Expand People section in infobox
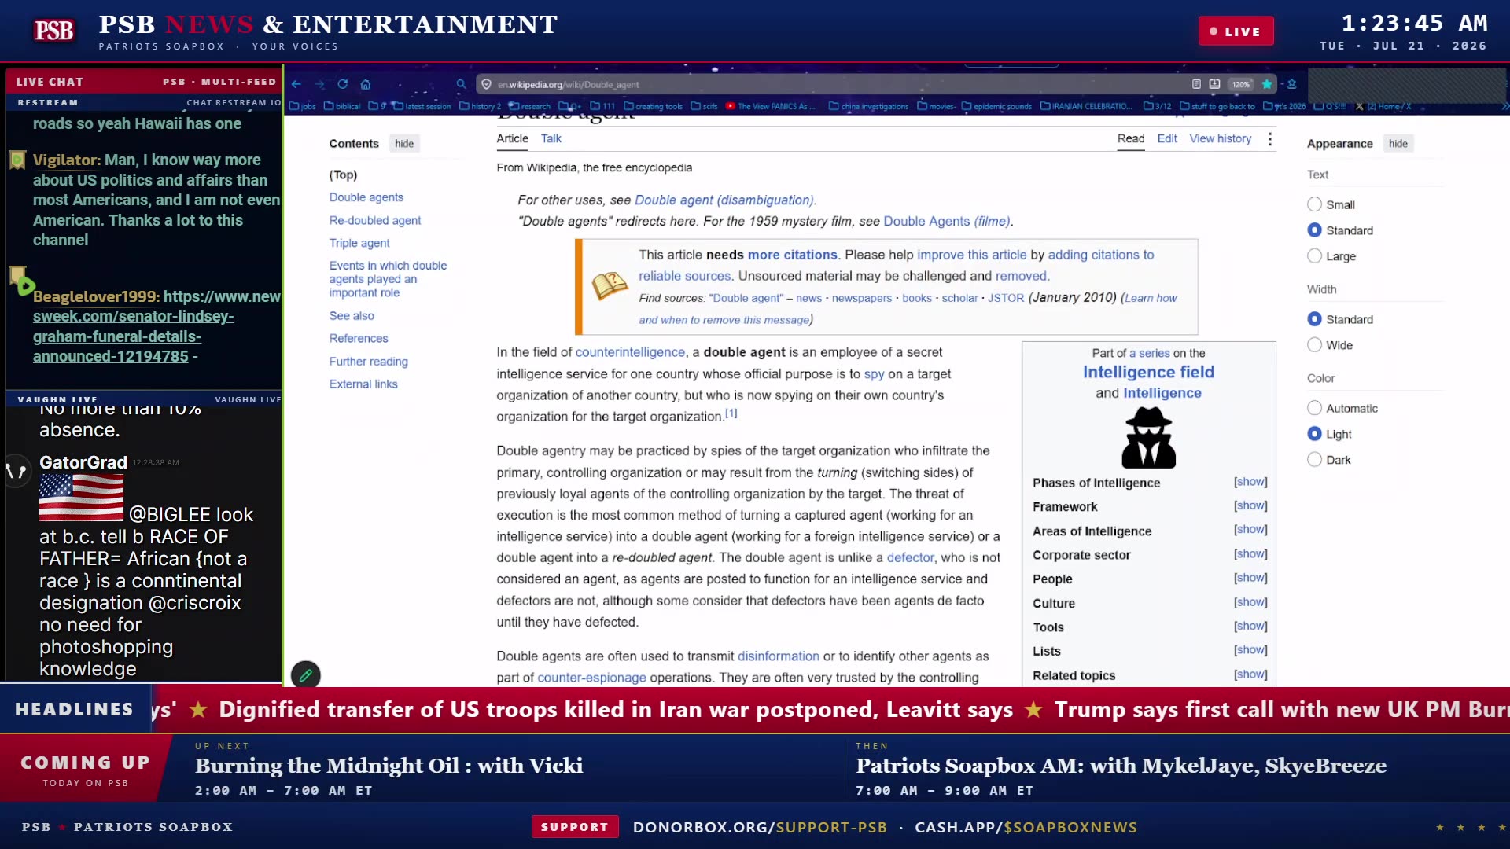The image size is (1510, 849). (1250, 578)
